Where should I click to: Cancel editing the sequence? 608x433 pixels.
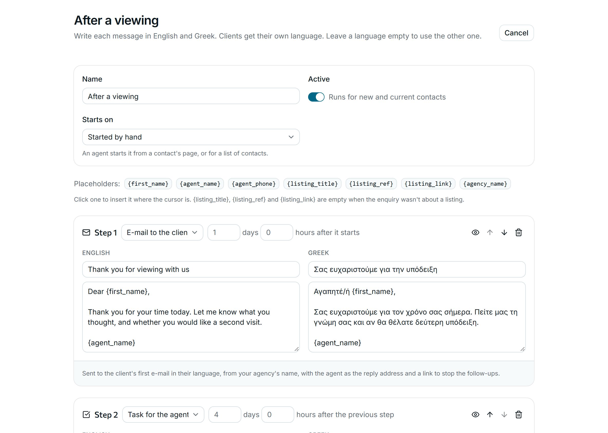click(516, 33)
